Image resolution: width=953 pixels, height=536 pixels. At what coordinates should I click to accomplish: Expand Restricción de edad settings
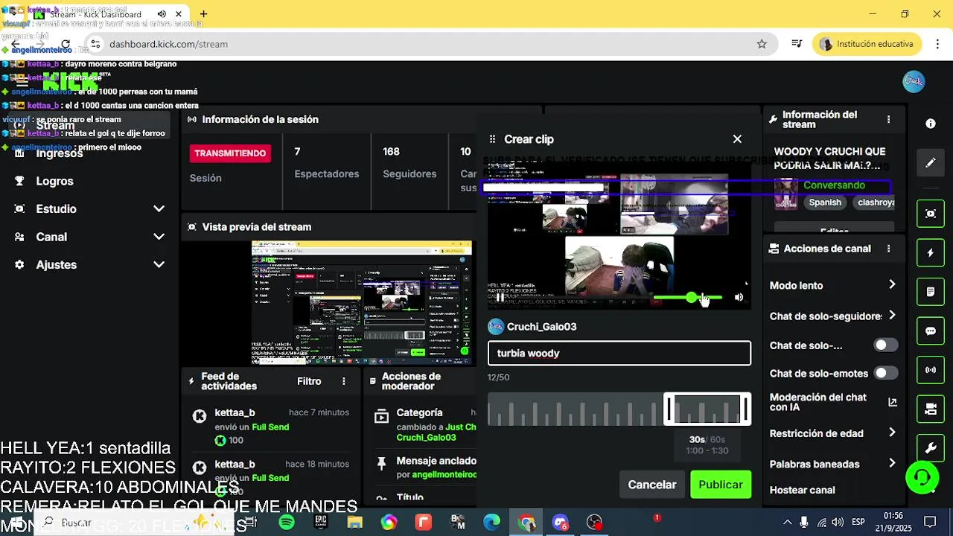[892, 433]
